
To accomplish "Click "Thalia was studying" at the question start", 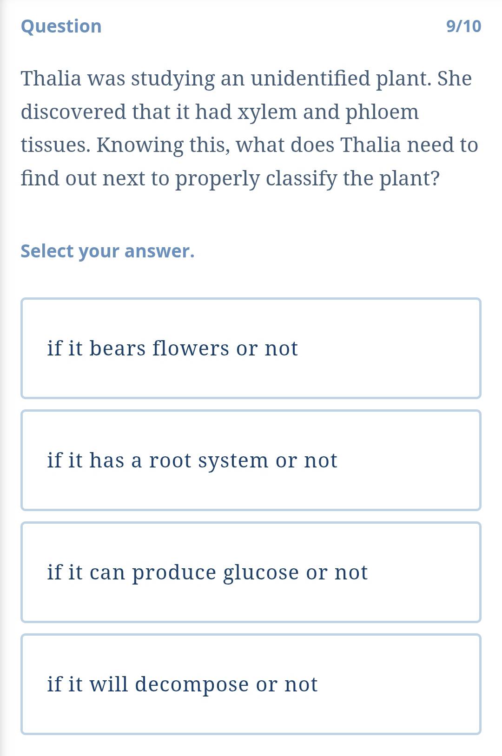I will click(118, 79).
